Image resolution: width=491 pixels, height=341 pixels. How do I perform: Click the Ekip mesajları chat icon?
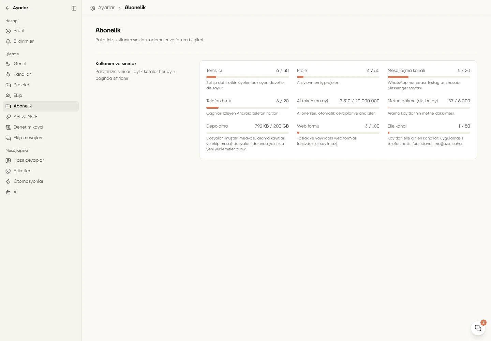[x=8, y=138]
